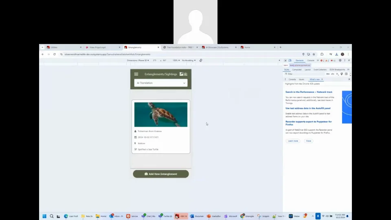The width and height of the screenshot is (391, 220).
Task: Click the location pin icon beside krakow
Action: click(135, 143)
